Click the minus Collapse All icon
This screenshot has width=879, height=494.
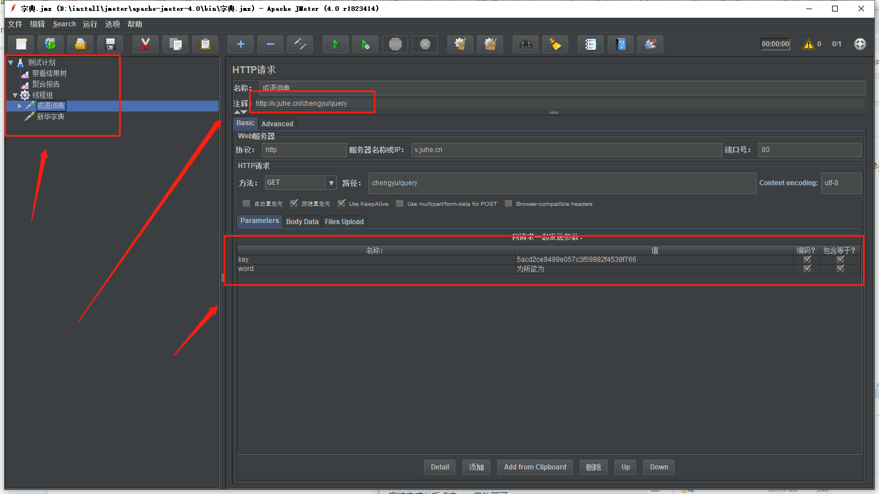(271, 44)
